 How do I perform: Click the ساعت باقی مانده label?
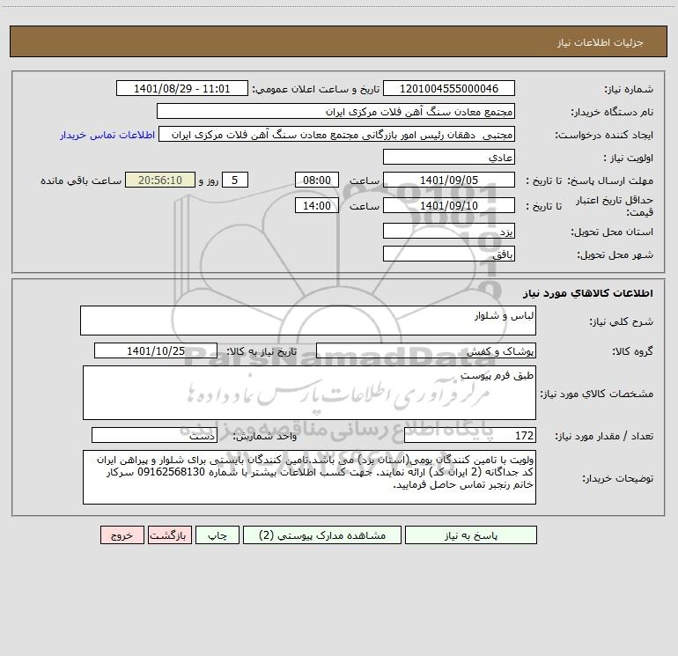[x=81, y=181]
